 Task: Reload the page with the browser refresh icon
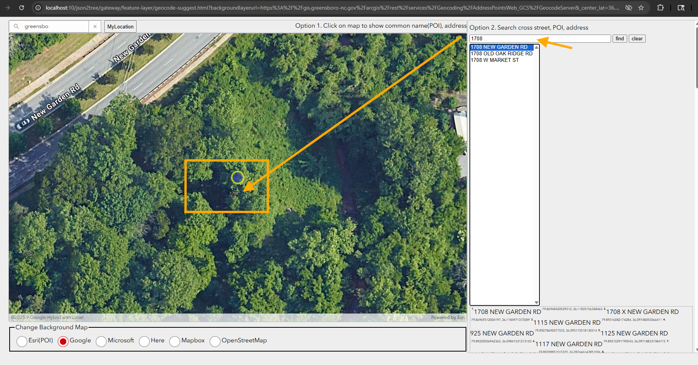click(x=22, y=8)
